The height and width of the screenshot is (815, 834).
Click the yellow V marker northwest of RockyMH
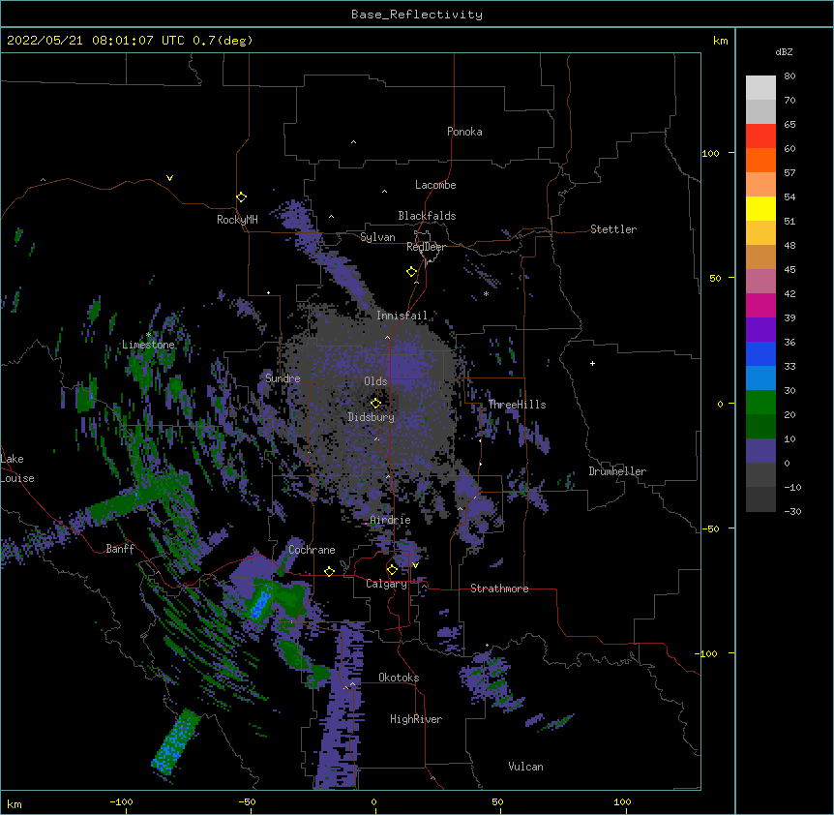click(169, 178)
